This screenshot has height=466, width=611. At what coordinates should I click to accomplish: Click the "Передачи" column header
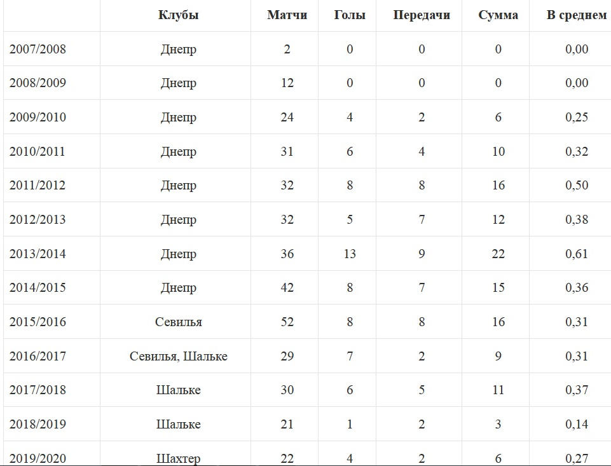click(x=422, y=15)
